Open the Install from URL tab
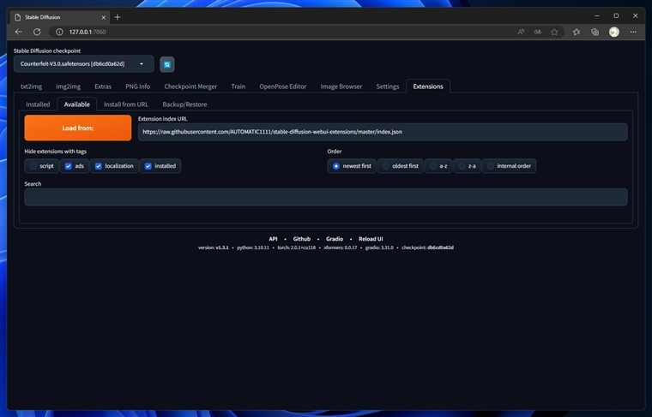The image size is (652, 417). pos(126,104)
